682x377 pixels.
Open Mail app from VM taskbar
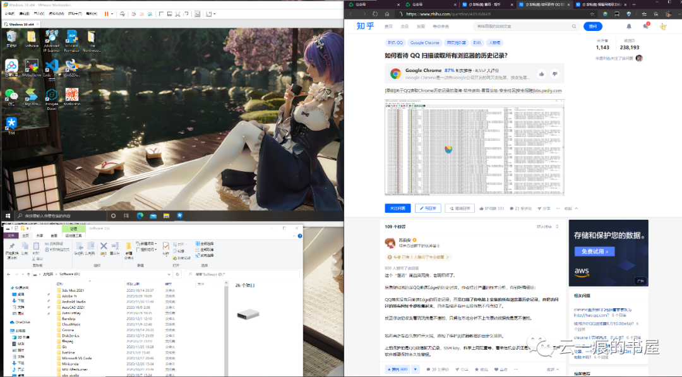(153, 216)
